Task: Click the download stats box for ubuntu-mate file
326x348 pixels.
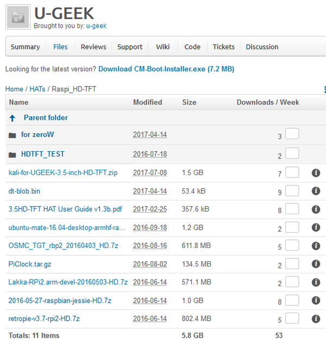Action: pos(292,227)
